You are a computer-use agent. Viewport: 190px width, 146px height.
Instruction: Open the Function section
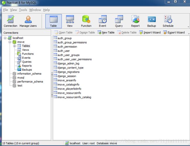(86, 21)
